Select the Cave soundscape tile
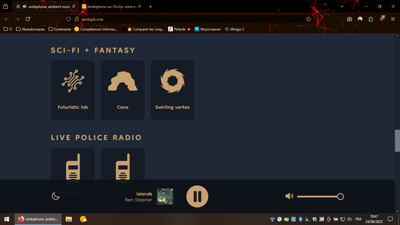This screenshot has width=400, height=225. (123, 90)
